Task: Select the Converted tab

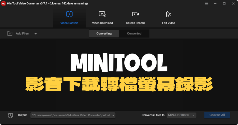Action: pos(134,33)
